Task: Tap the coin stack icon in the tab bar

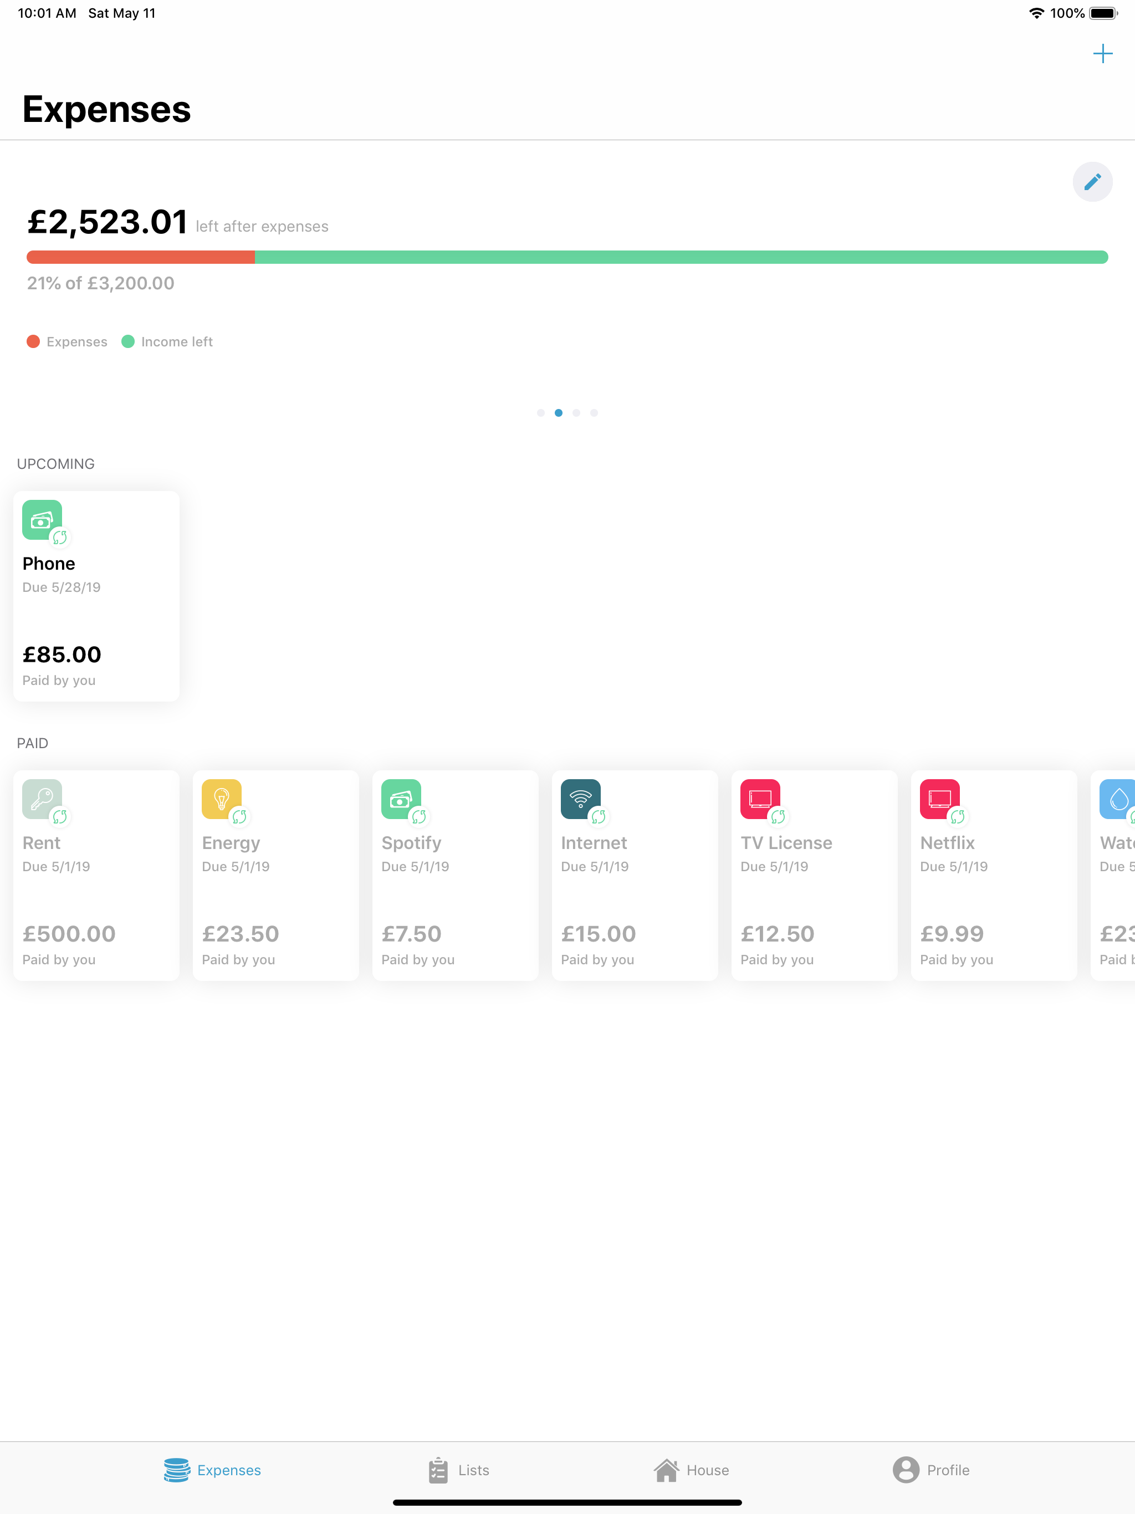Action: pyautogui.click(x=177, y=1470)
